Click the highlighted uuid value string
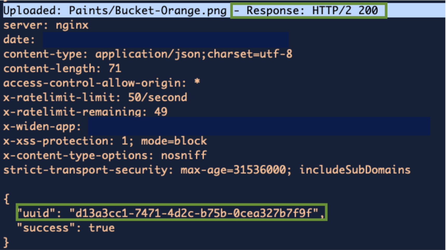The width and height of the screenshot is (446, 250). point(194,213)
